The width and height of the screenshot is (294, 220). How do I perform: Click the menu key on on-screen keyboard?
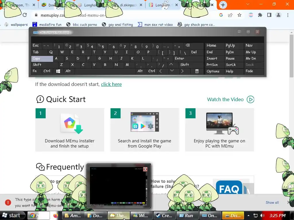pos(197,71)
